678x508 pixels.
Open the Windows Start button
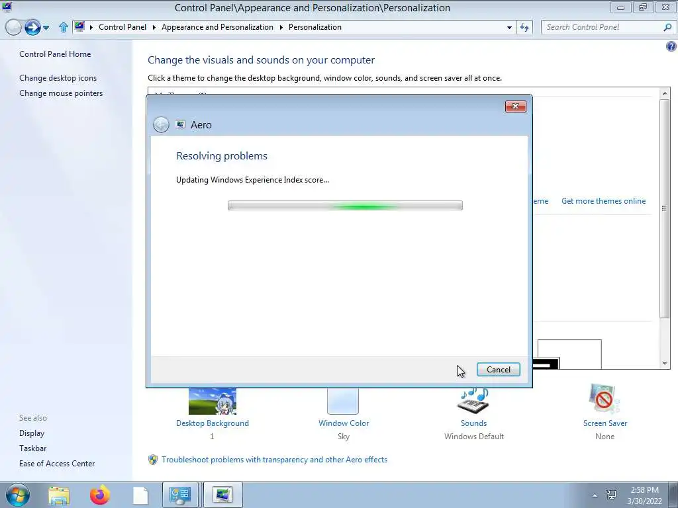pos(17,495)
